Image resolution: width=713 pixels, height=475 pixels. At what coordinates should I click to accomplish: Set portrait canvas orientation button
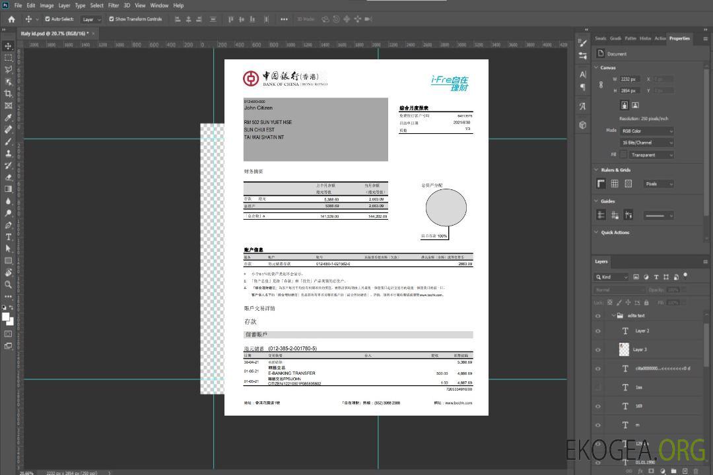(x=625, y=105)
